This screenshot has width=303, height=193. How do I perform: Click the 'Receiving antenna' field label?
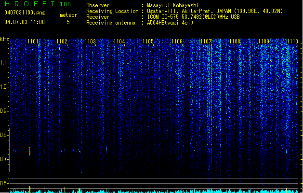pos(111,23)
